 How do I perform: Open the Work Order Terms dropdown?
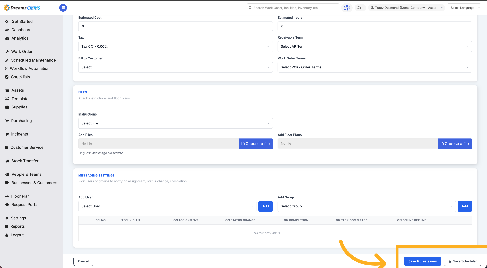[x=375, y=67]
